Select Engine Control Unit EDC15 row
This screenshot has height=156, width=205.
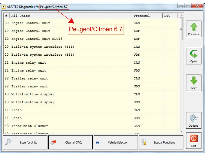tap(92, 39)
